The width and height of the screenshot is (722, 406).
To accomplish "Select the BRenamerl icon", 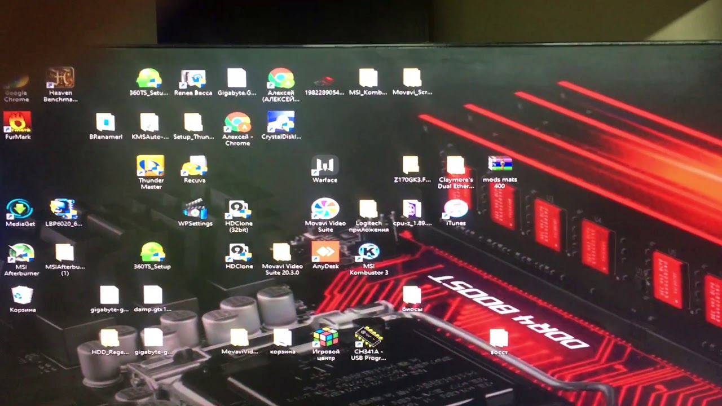I will (x=105, y=126).
